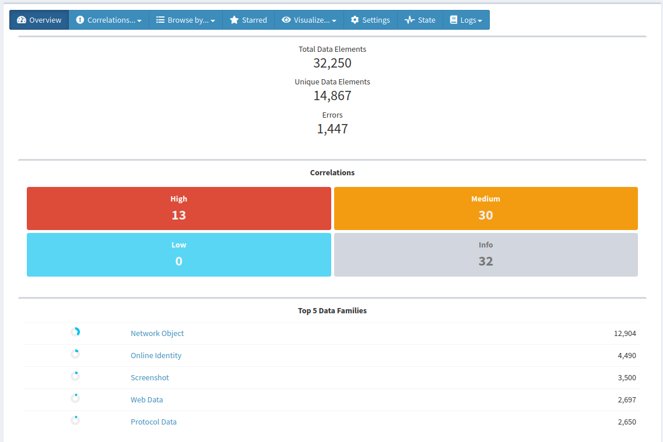Click the gear icon beside Settings

(x=355, y=20)
